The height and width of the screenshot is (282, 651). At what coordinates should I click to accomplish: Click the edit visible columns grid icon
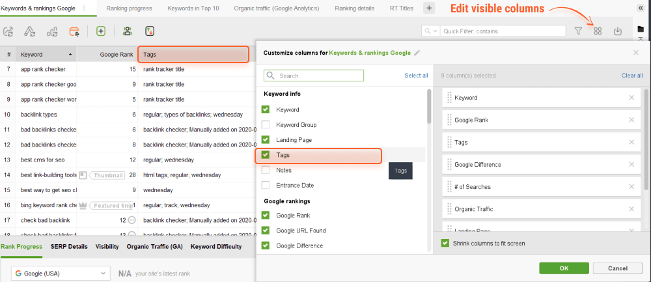[598, 31]
